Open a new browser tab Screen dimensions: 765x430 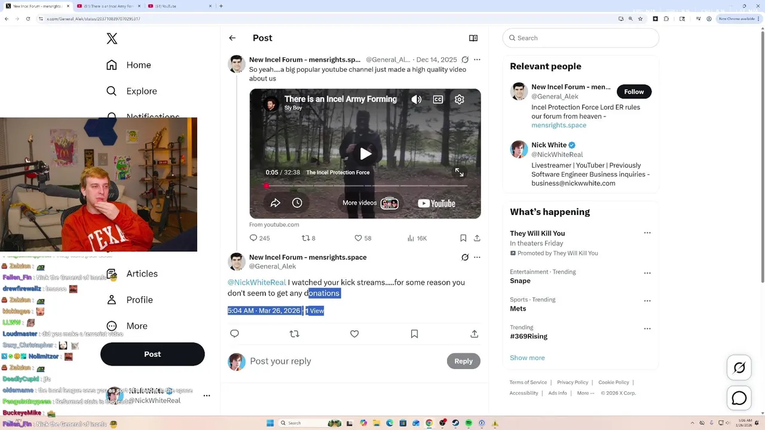point(221,6)
